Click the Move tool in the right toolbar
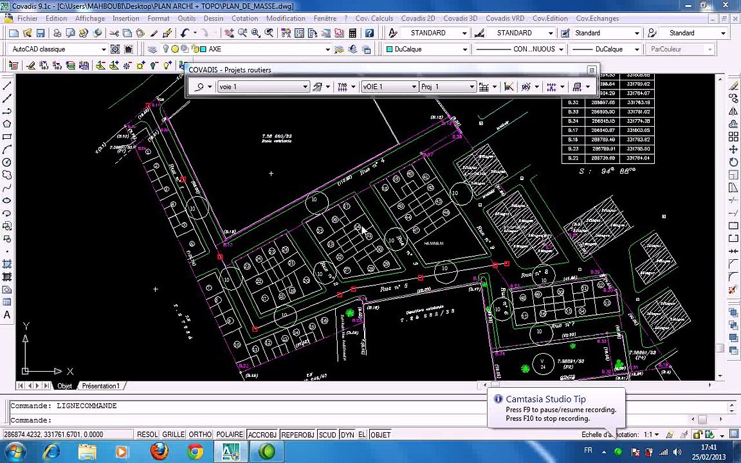 [733, 149]
